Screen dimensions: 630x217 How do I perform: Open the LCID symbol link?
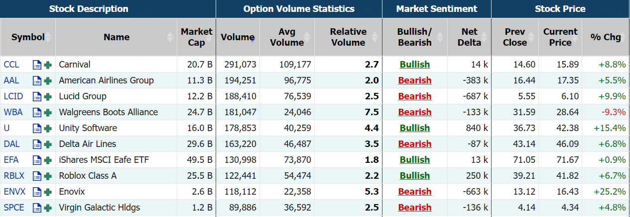(13, 96)
